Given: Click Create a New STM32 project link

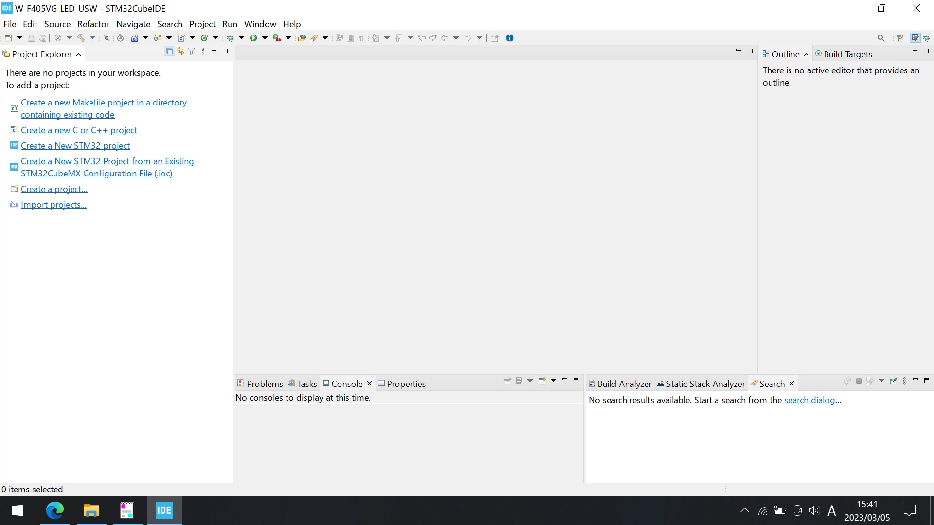Looking at the screenshot, I should pyautogui.click(x=75, y=146).
